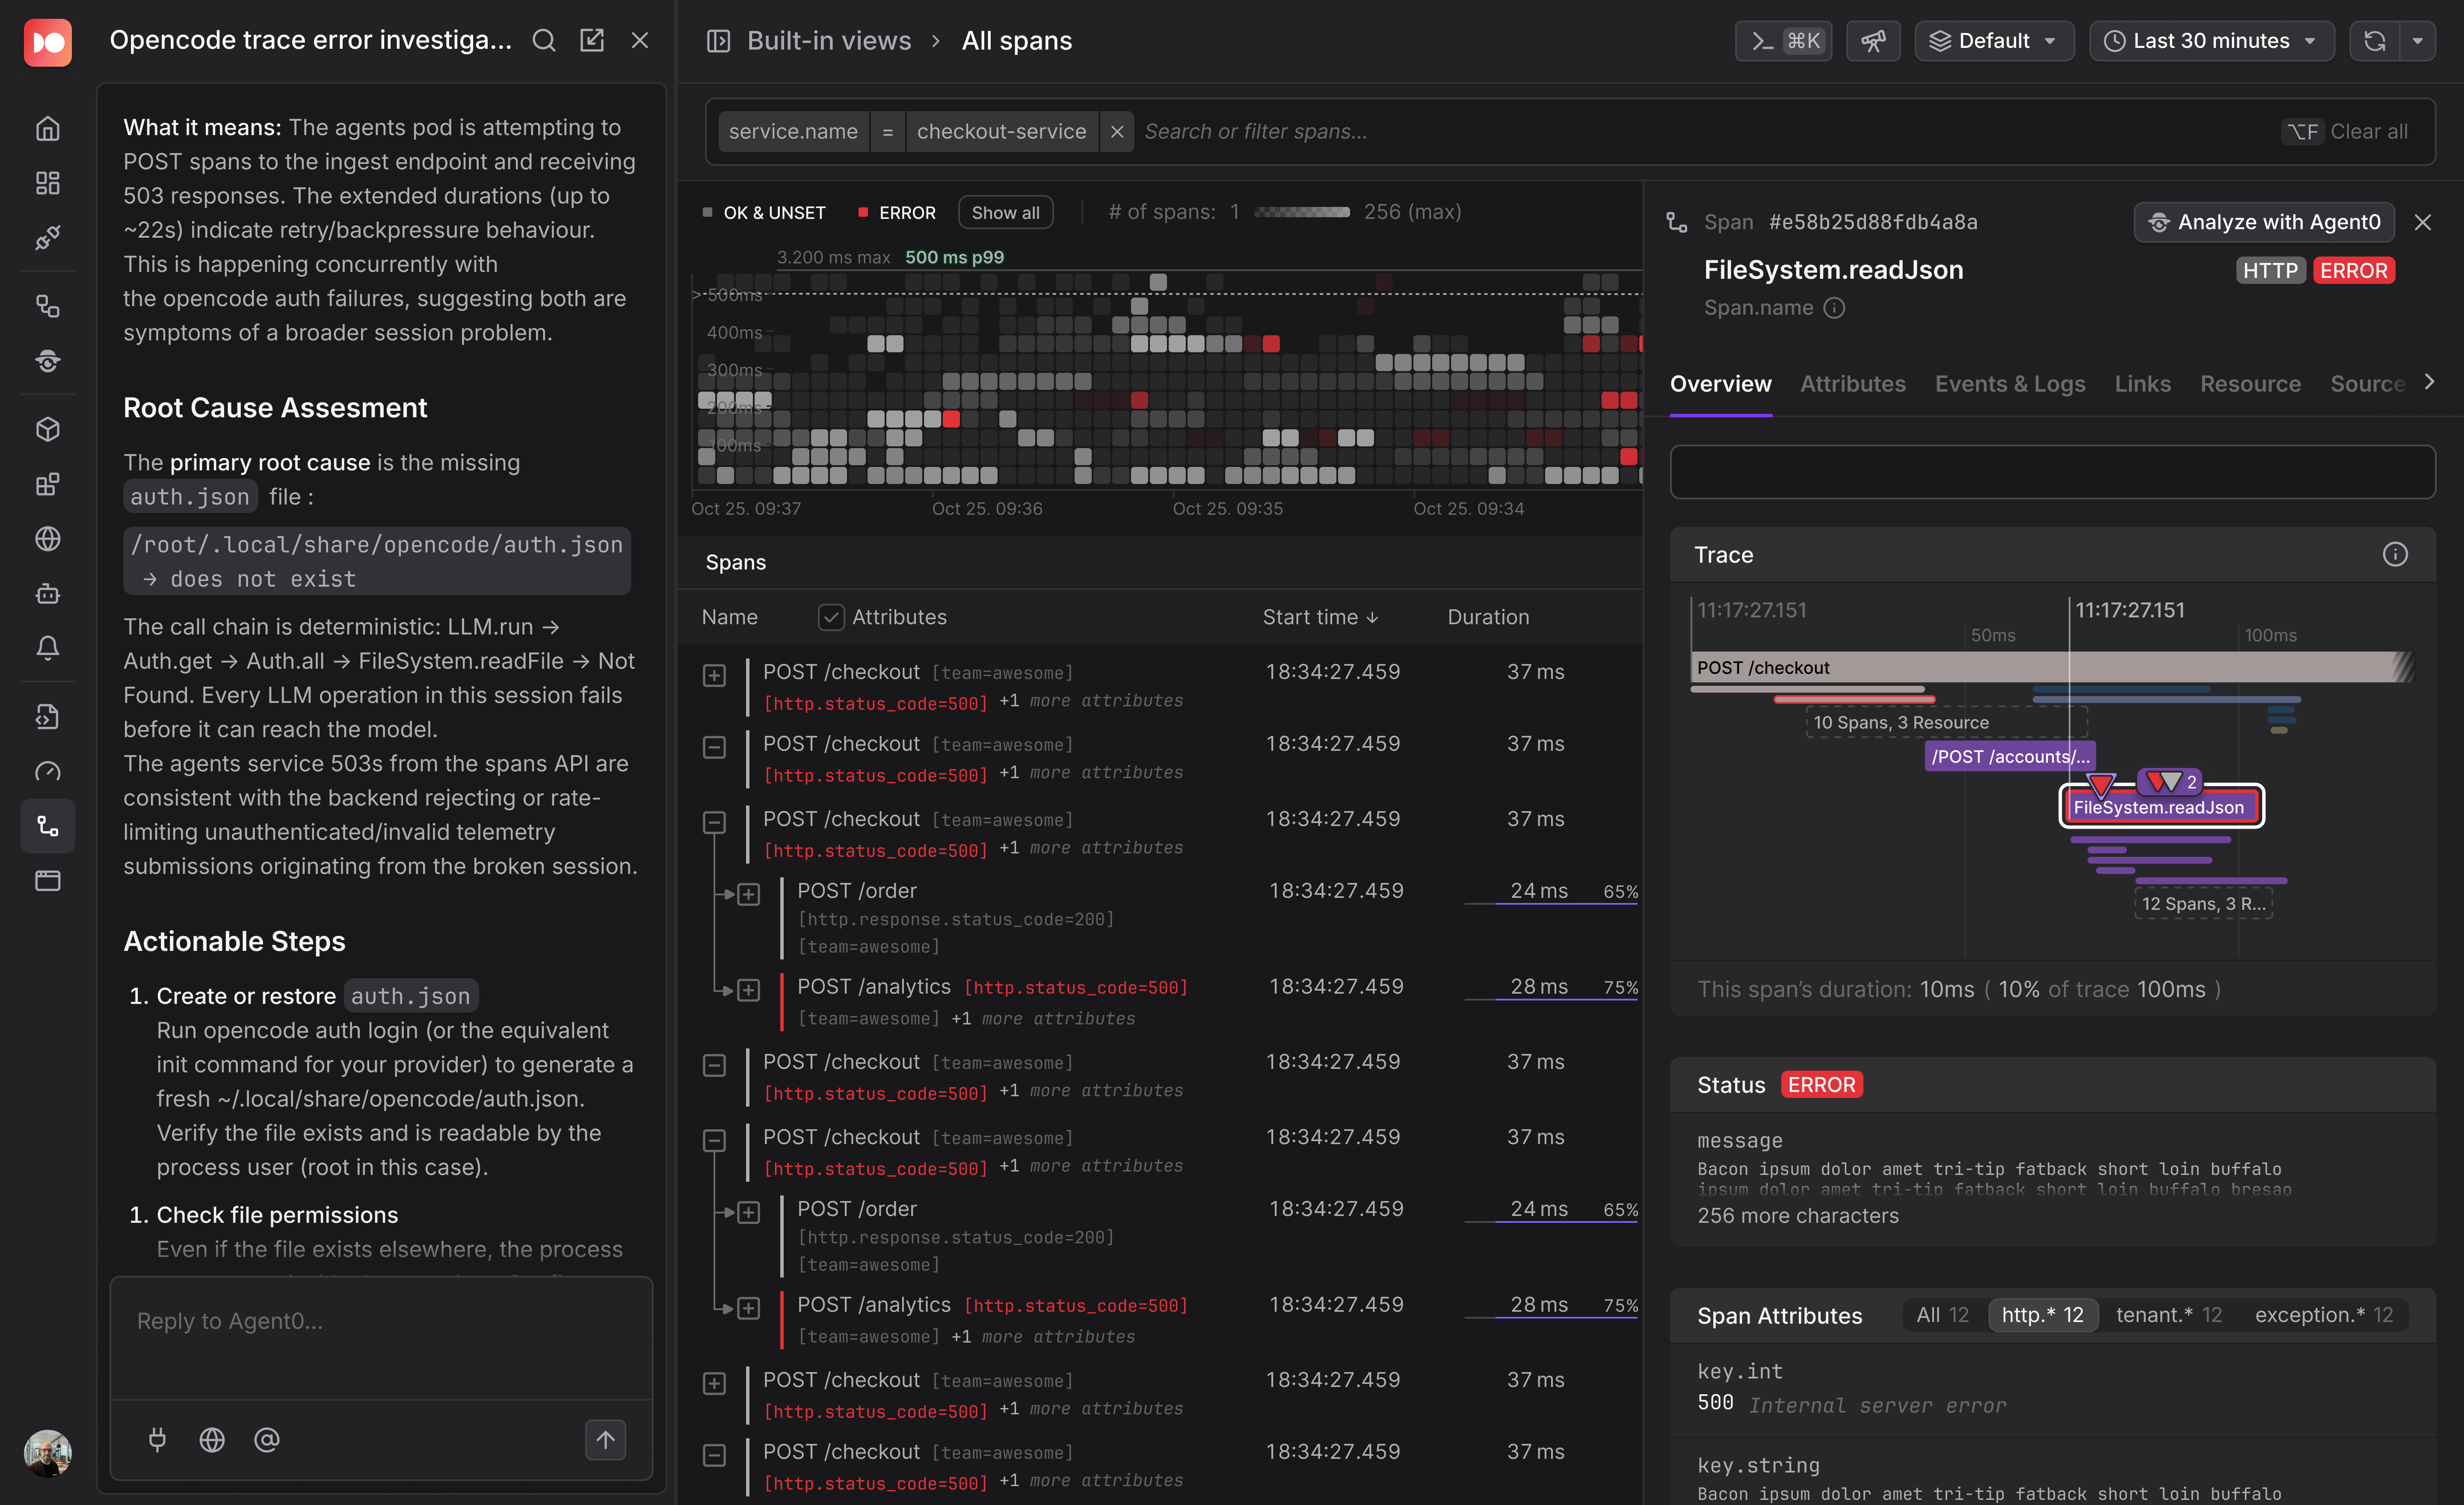
Task: Select the Overview tab
Action: (x=1720, y=384)
